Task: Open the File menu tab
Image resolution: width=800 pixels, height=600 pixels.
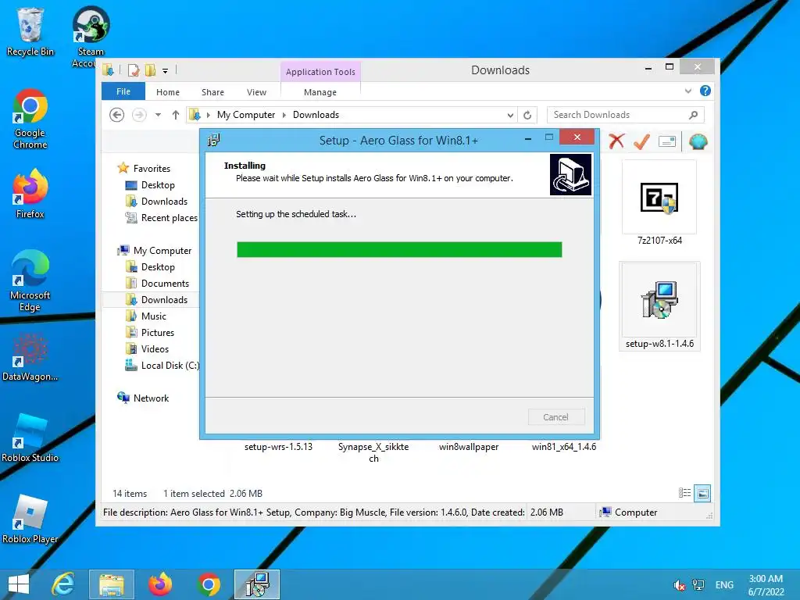Action: (123, 91)
